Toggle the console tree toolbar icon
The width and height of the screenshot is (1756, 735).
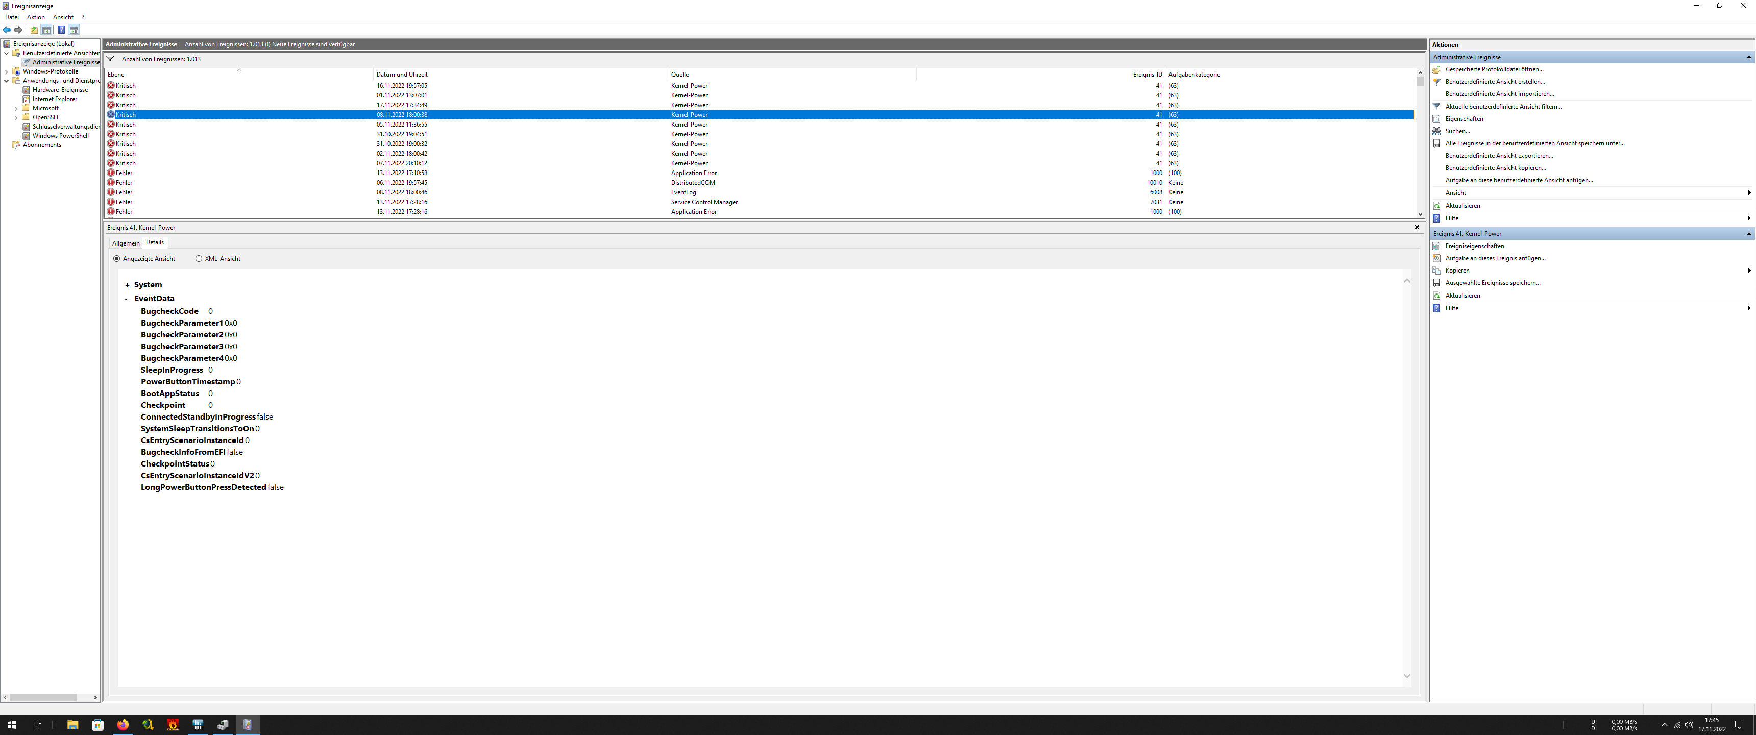[x=46, y=30]
